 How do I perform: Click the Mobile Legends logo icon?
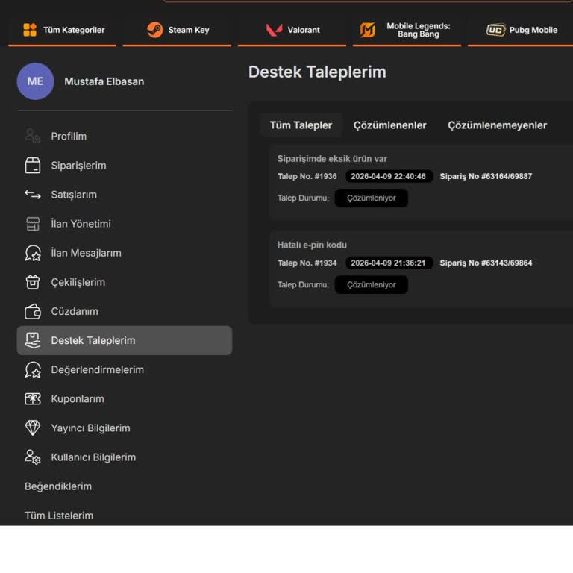[368, 30]
